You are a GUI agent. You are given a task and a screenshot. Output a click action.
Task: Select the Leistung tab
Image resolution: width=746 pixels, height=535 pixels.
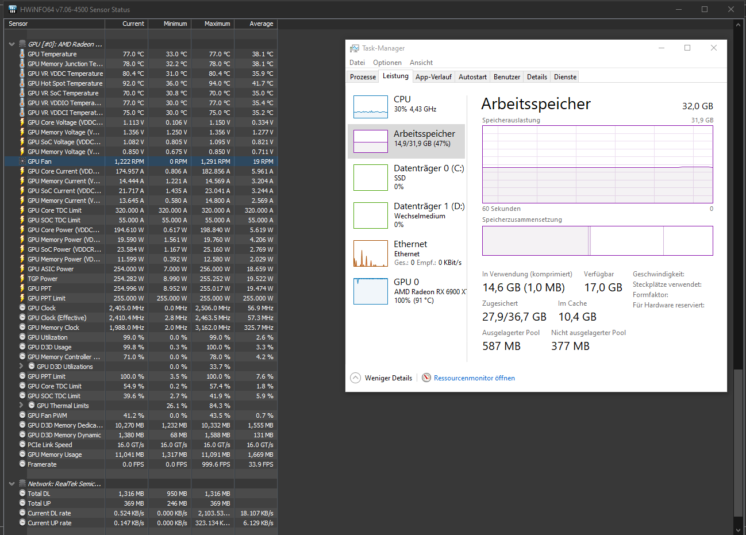point(396,76)
